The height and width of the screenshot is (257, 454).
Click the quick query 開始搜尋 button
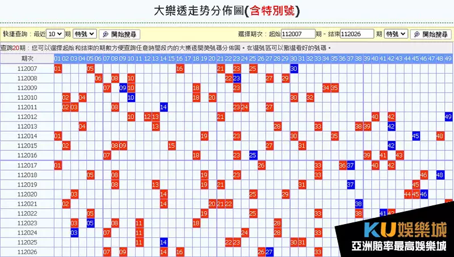click(x=120, y=34)
